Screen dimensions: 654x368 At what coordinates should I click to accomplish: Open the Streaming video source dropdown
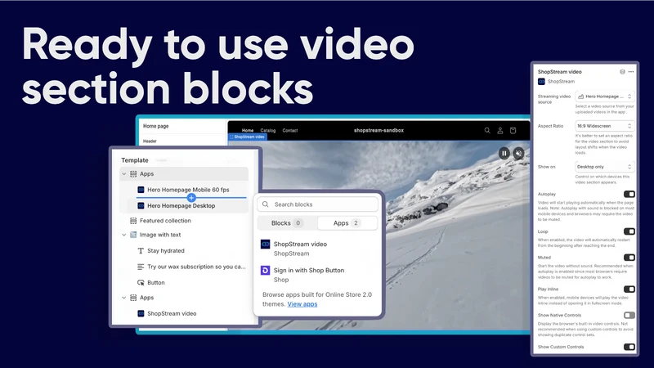click(605, 96)
